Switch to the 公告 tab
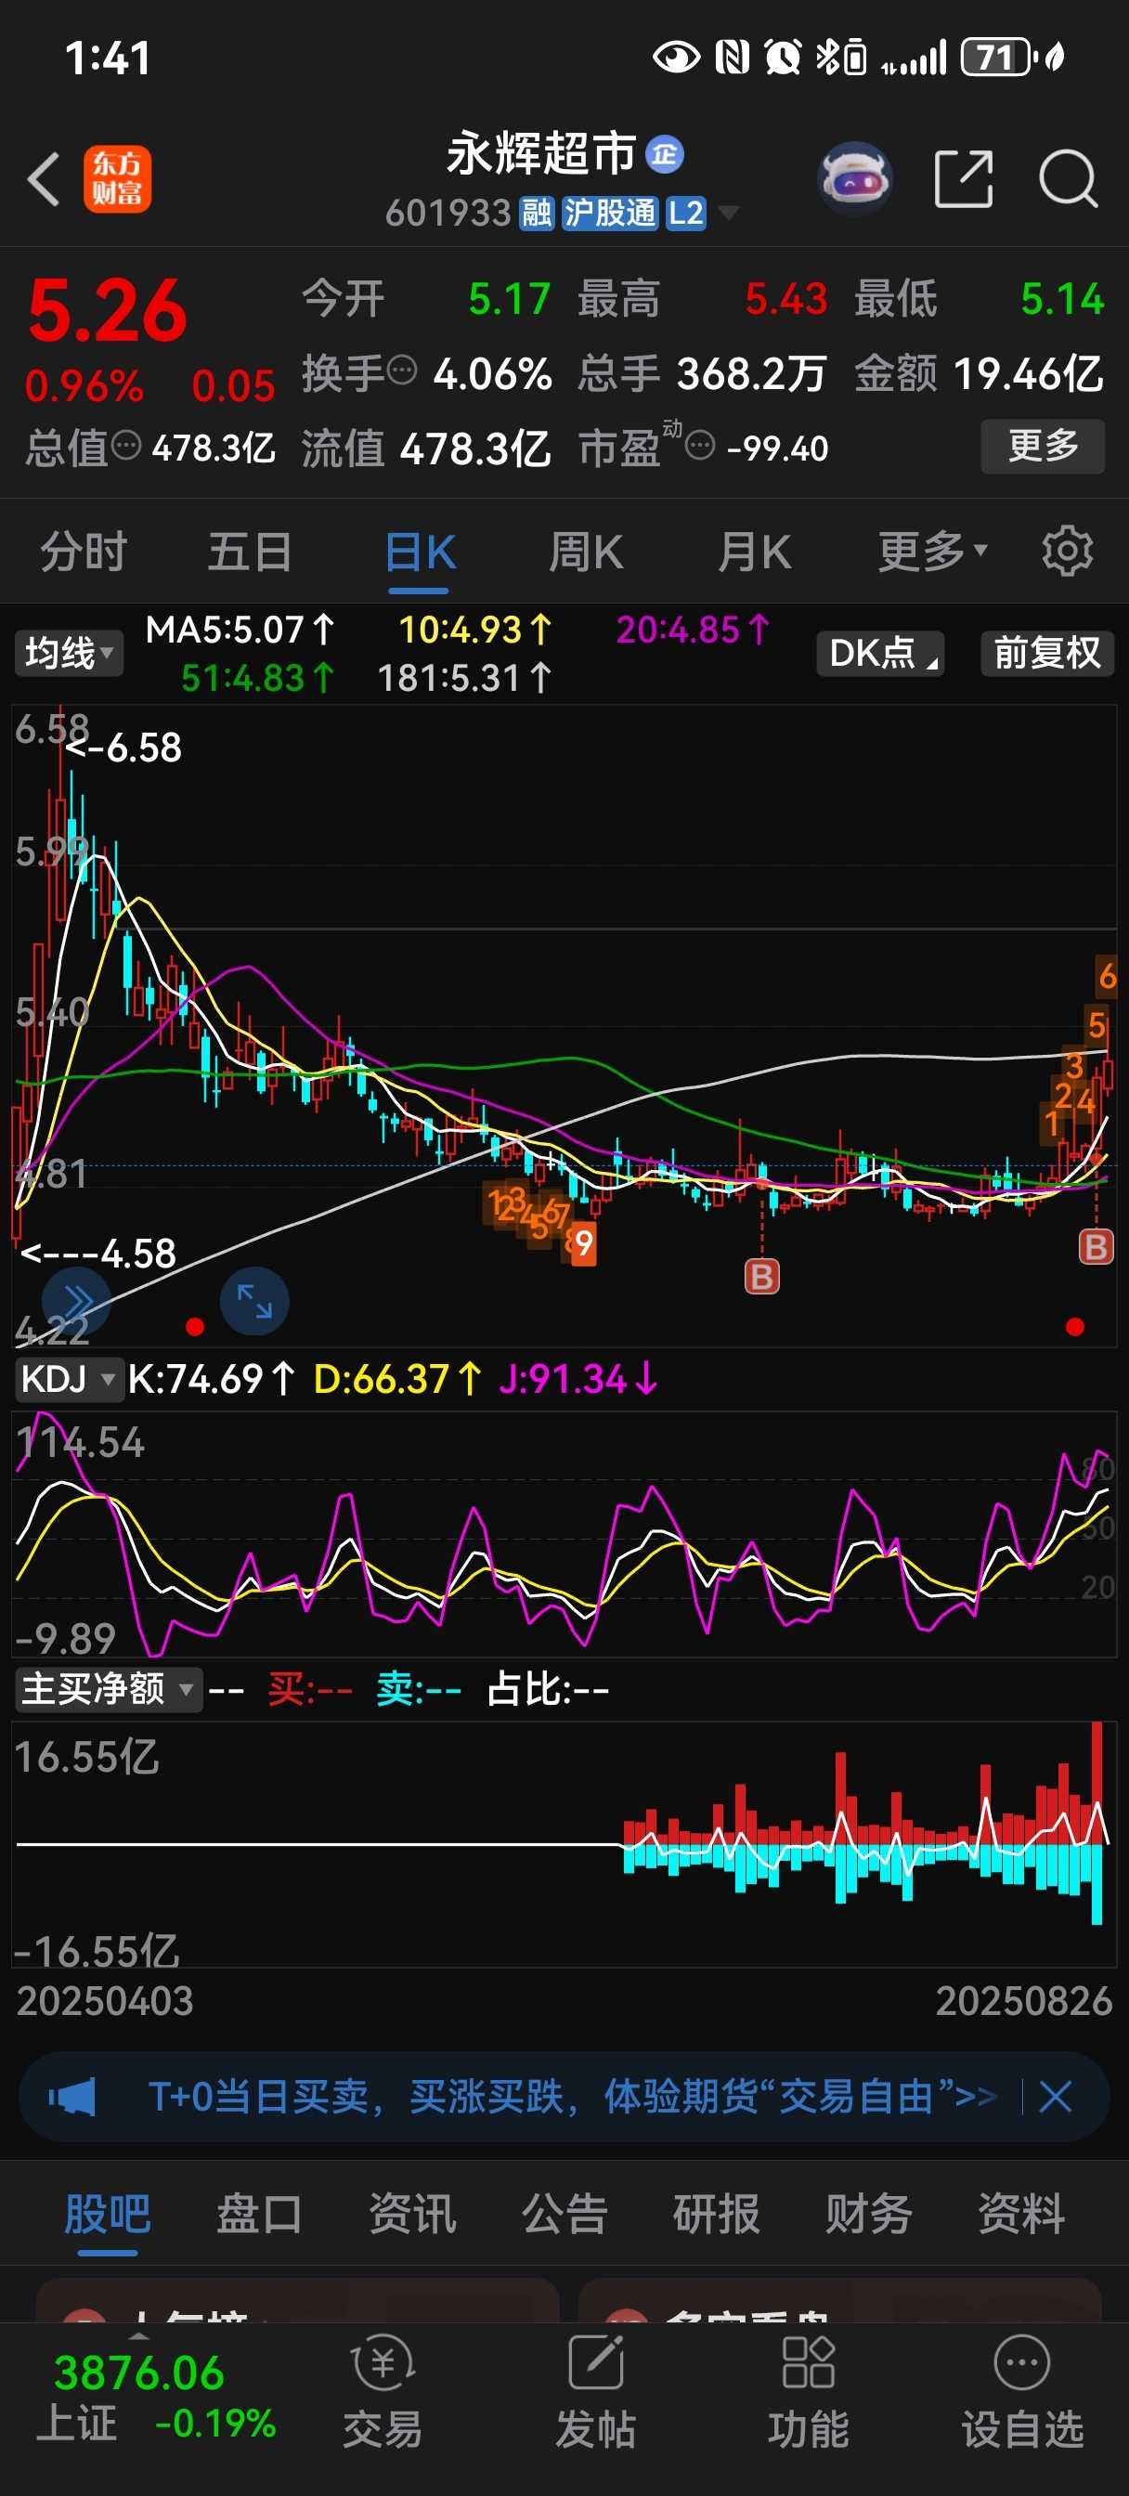This screenshot has width=1129, height=2496. (564, 2214)
